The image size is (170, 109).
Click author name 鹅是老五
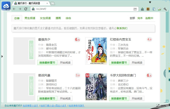51,45
